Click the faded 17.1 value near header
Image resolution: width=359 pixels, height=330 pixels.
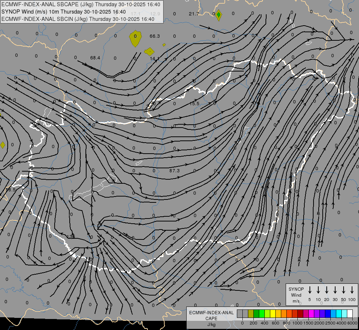pos(135,14)
